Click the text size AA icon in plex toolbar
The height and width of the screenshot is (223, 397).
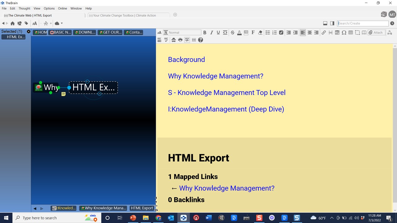click(x=35, y=23)
